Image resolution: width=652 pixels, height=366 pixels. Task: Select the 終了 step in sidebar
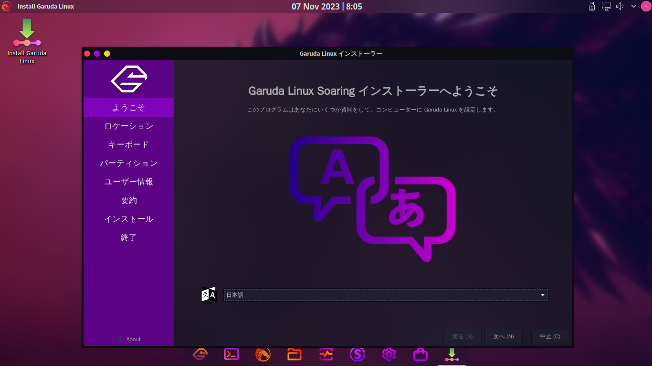(x=129, y=237)
